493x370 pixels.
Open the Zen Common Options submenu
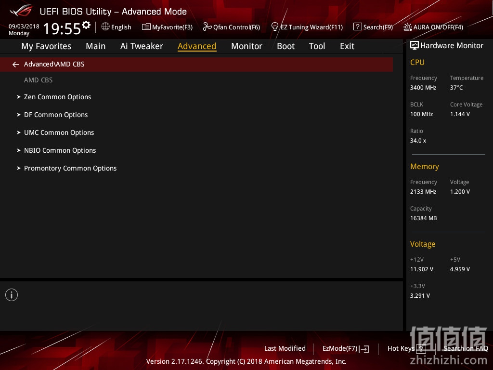tap(58, 97)
